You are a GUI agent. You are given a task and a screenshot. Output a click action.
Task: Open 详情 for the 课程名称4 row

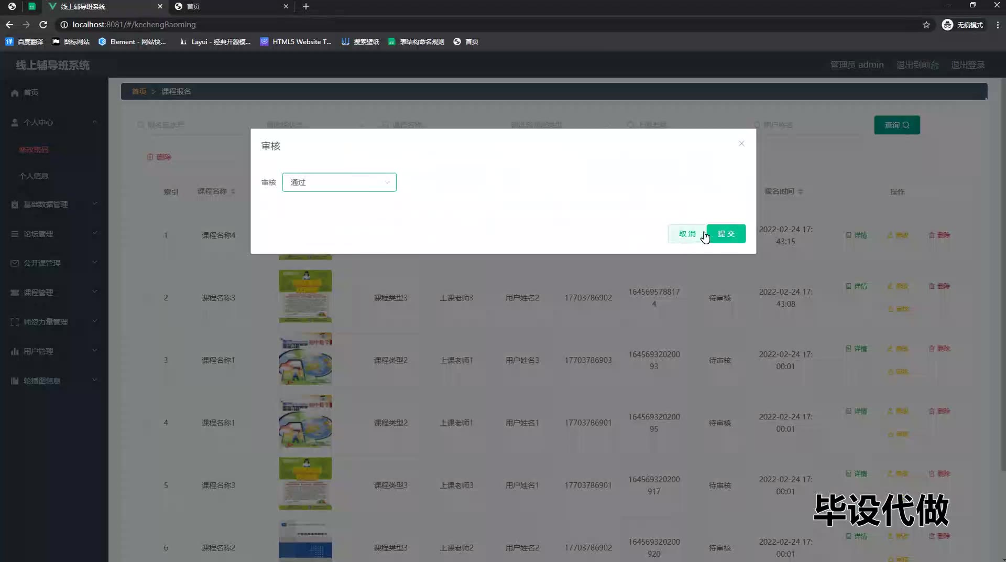(856, 235)
